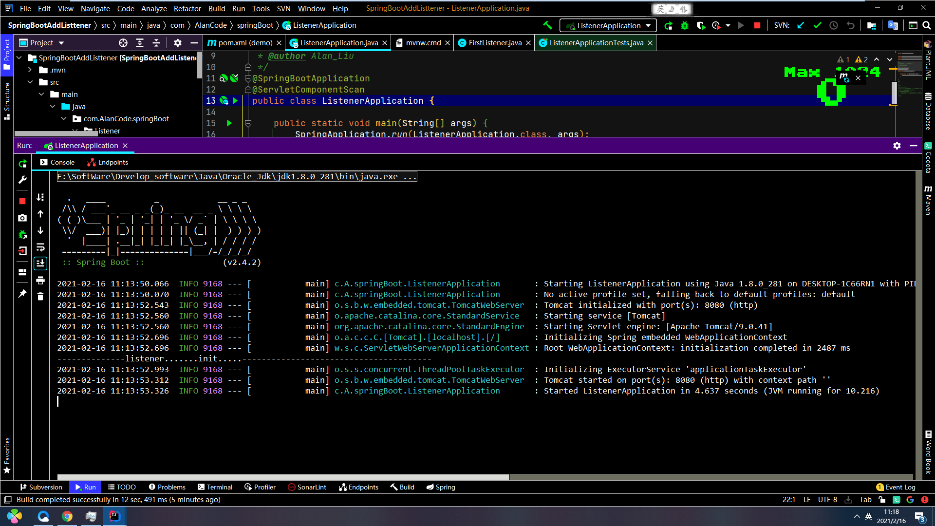
Task: Open the SonarLint tool window button
Action: point(307,487)
